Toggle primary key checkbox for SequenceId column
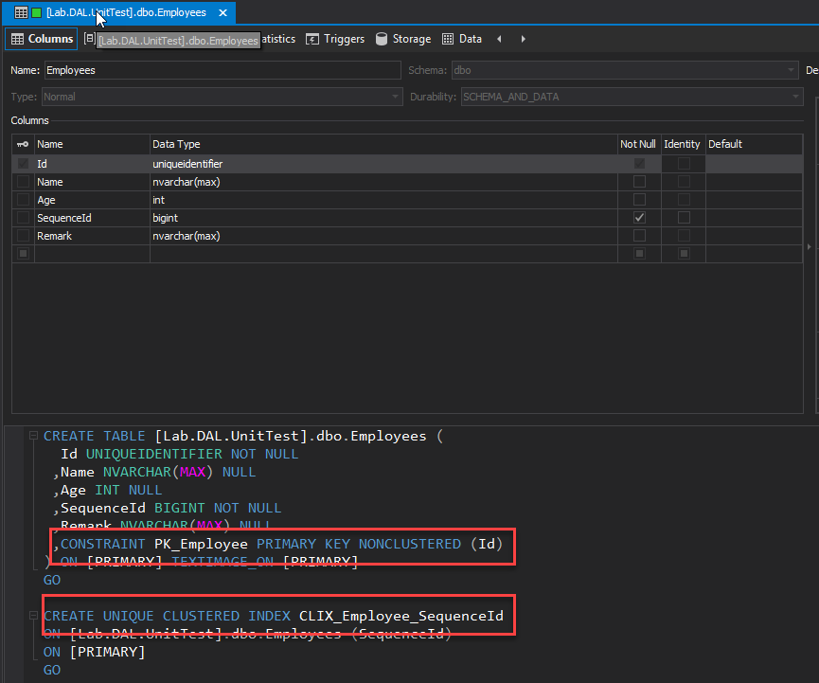This screenshot has height=683, width=819. click(x=23, y=218)
